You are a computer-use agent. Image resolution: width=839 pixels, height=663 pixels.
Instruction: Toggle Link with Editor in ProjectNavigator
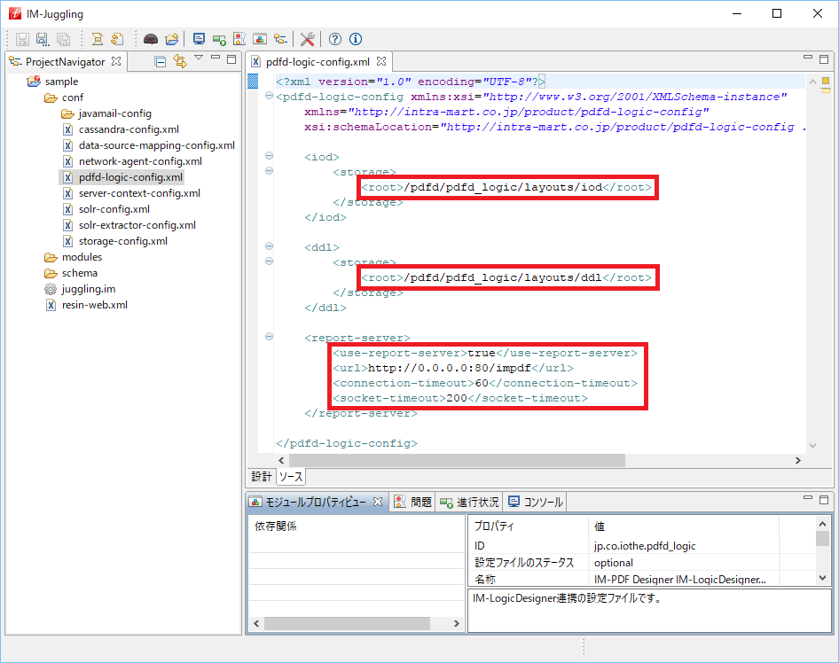tap(180, 61)
